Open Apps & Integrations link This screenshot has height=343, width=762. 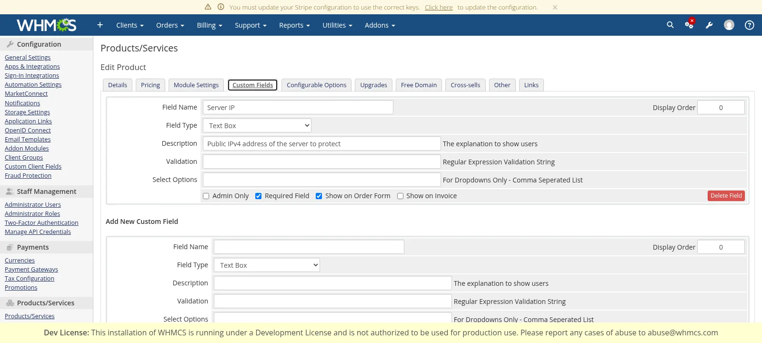pos(32,66)
